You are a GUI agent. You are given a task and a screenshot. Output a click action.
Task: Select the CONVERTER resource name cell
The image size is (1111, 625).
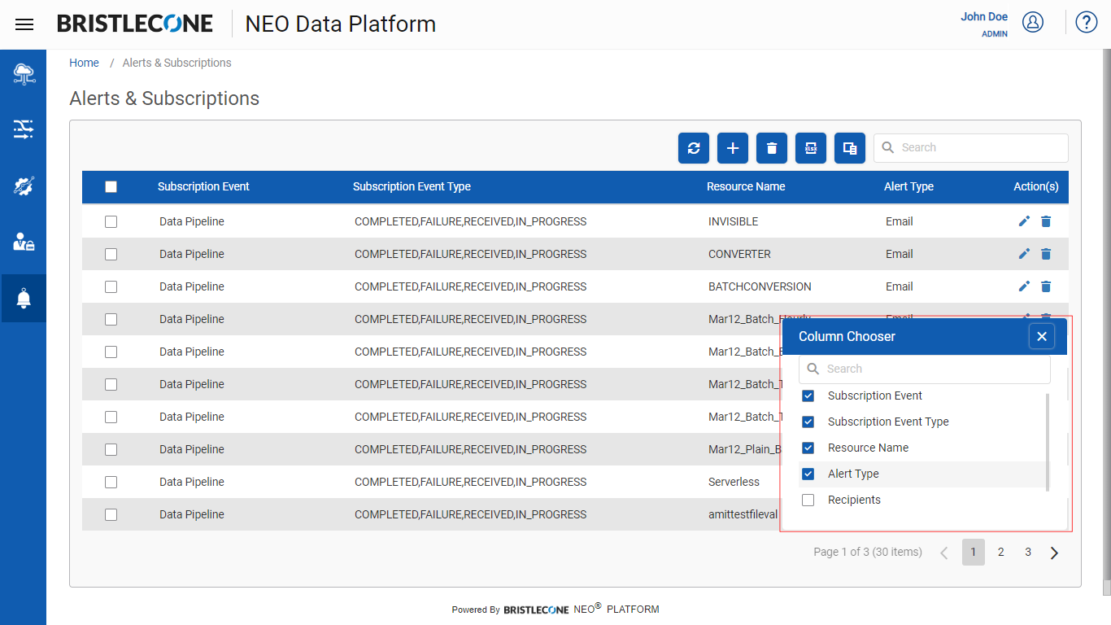point(739,254)
